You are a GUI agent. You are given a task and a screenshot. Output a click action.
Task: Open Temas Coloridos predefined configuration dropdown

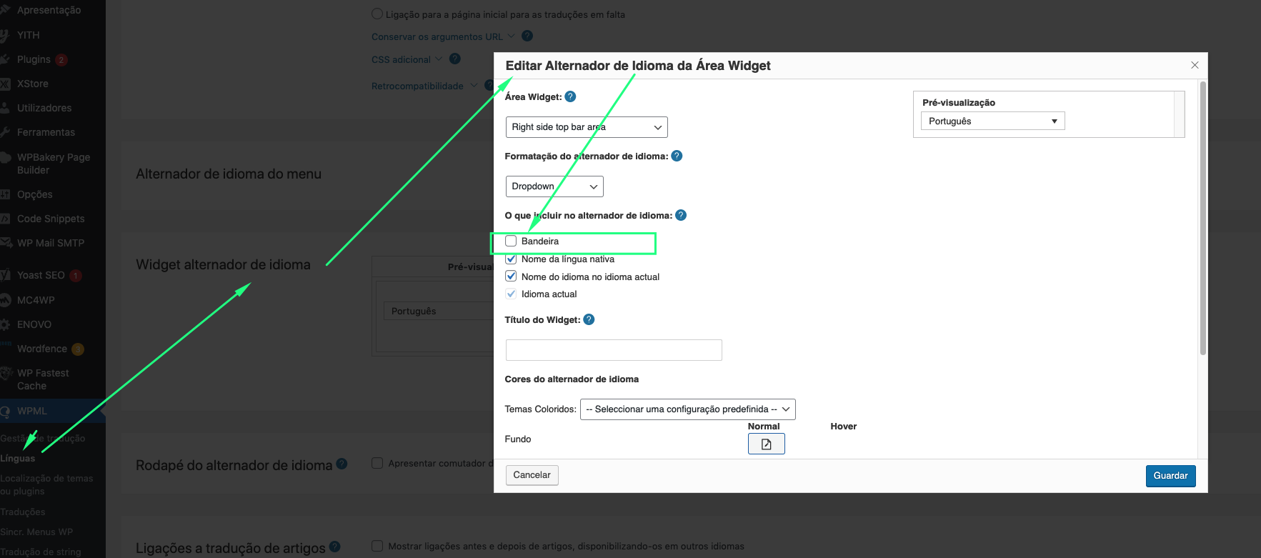click(x=687, y=409)
